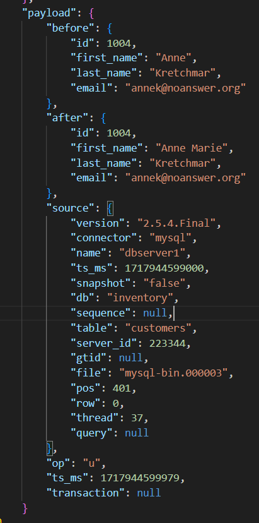Click the final pink closing brace
259x523 pixels.
[25, 508]
